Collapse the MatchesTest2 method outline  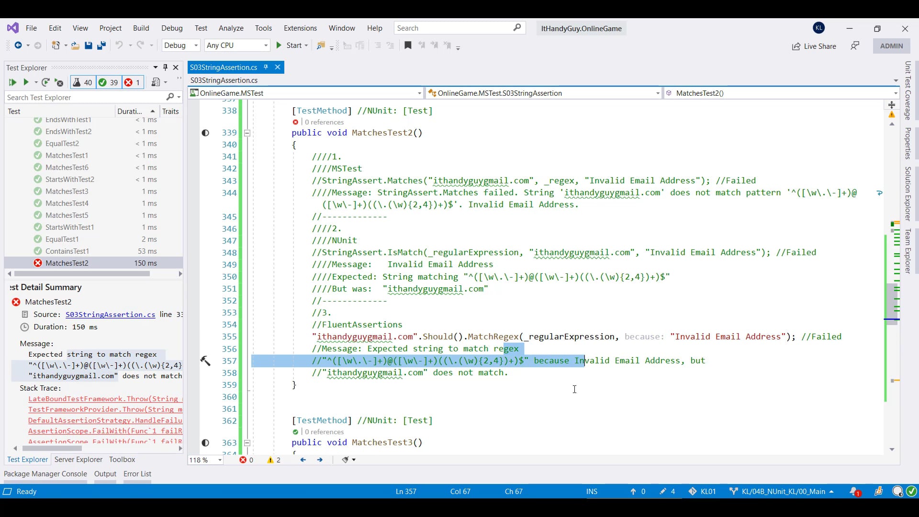pyautogui.click(x=247, y=133)
